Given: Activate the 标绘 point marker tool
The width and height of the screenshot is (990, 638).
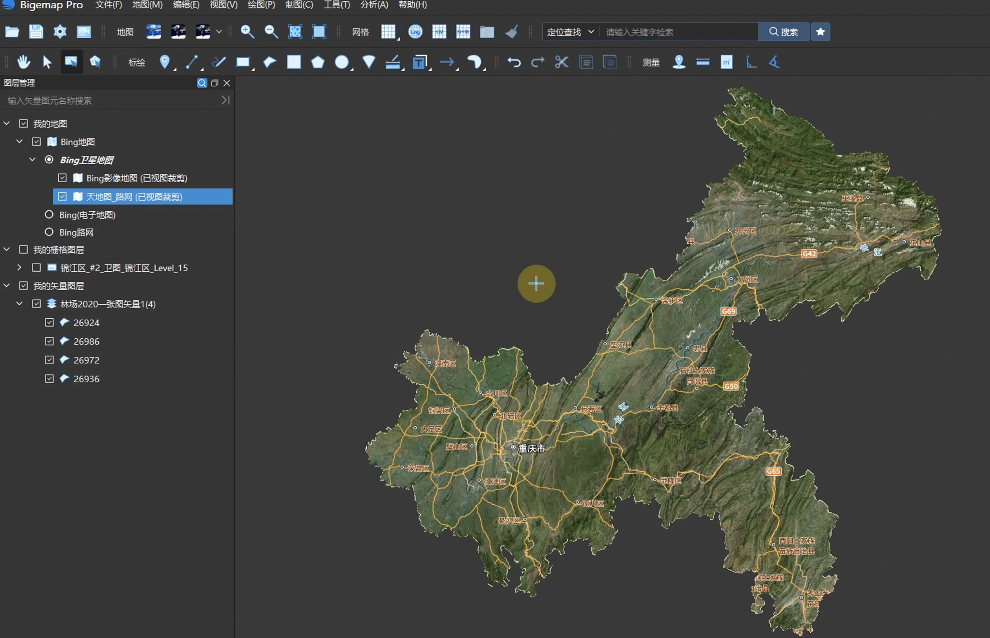Looking at the screenshot, I should pos(165,62).
